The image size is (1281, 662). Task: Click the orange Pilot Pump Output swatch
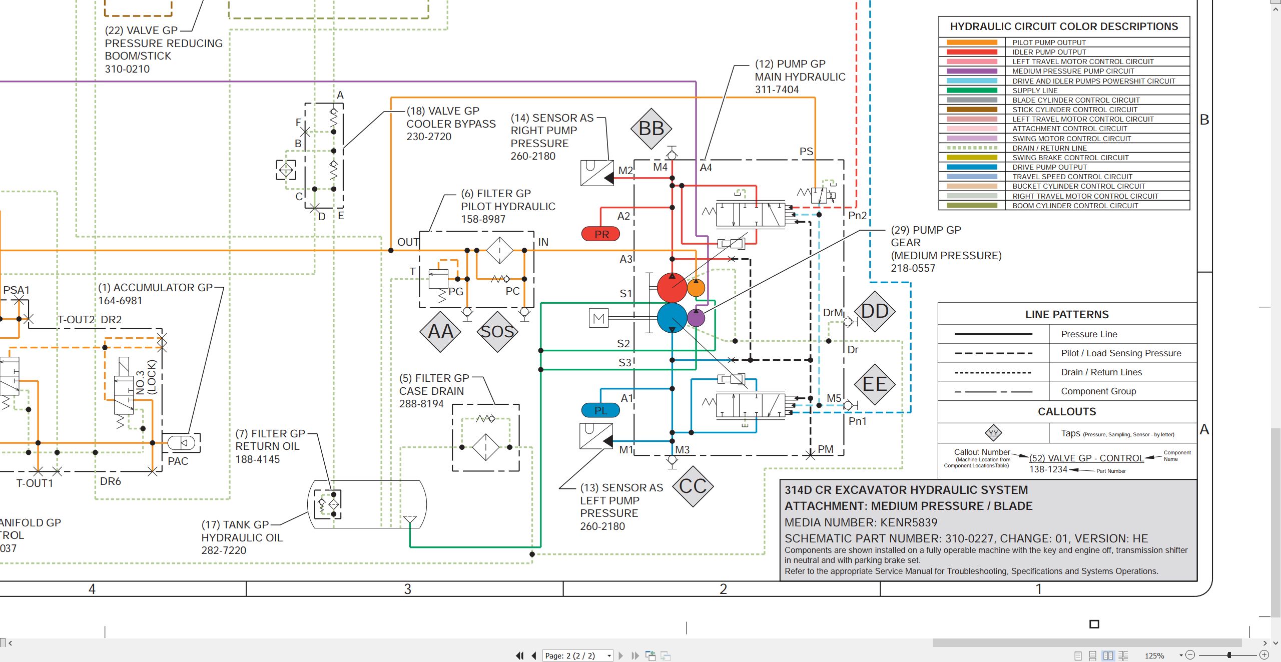click(972, 43)
